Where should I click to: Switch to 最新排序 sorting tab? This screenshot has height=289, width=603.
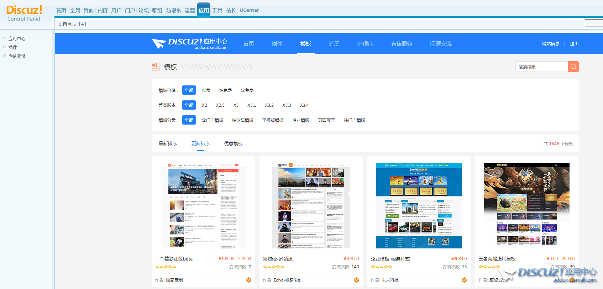pyautogui.click(x=168, y=143)
